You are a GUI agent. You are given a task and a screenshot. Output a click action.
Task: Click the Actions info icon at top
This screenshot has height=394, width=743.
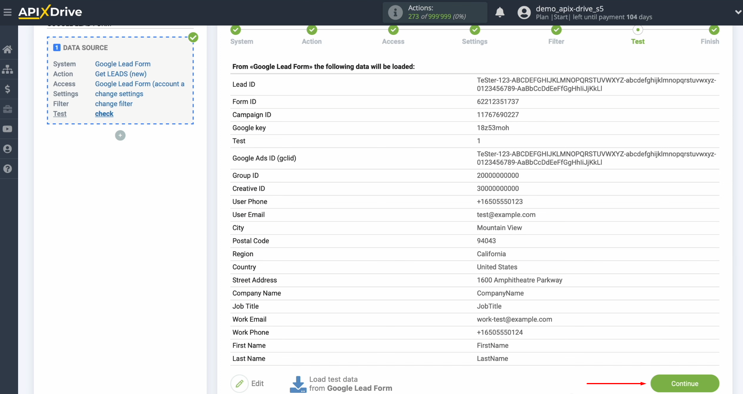[x=395, y=12]
